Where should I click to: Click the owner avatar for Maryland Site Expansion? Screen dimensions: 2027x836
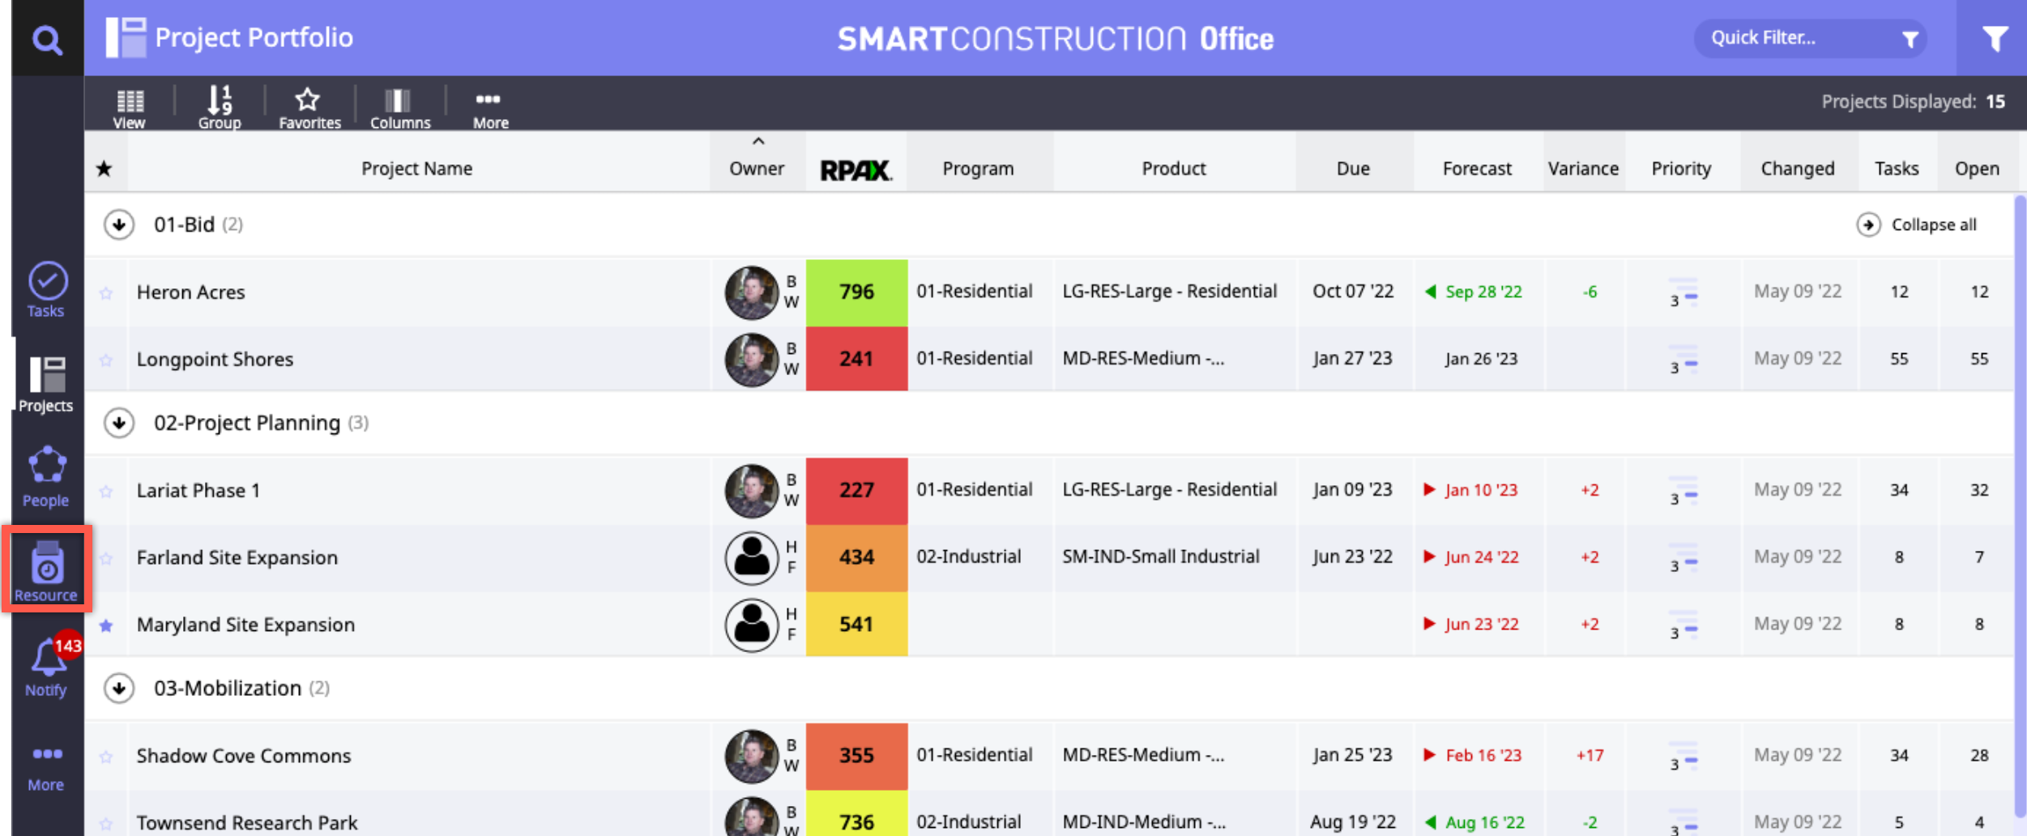pyautogui.click(x=751, y=625)
